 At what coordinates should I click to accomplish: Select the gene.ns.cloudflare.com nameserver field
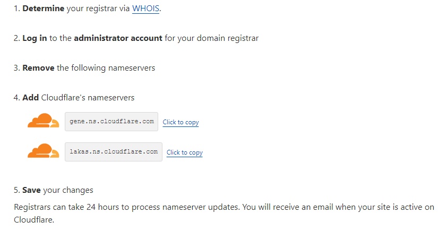pos(111,122)
